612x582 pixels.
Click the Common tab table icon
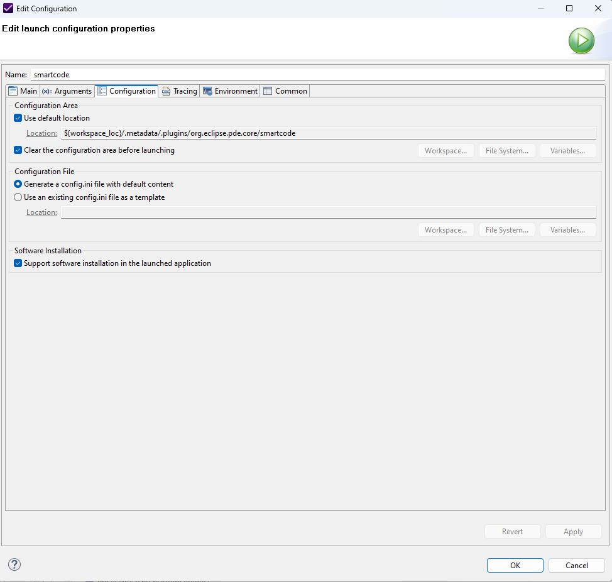pyautogui.click(x=268, y=91)
